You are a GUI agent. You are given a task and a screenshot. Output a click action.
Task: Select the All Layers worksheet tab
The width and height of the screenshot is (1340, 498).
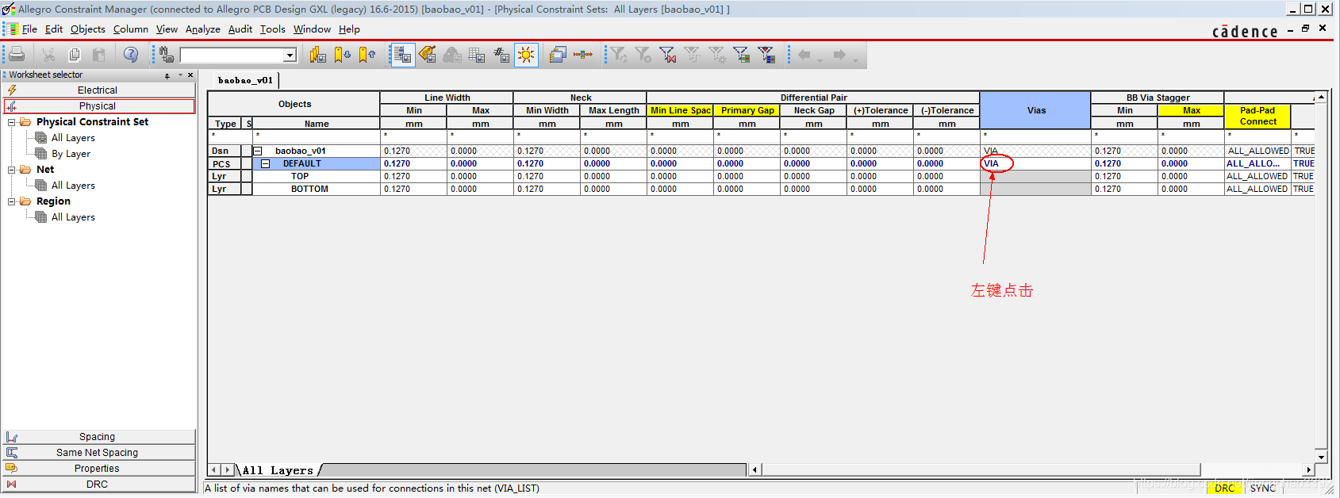[x=278, y=470]
